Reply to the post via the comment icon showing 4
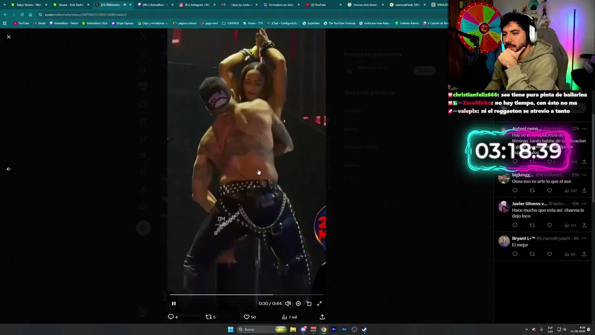 172,317
